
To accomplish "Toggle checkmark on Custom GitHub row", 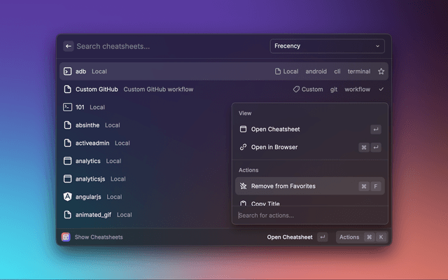I will click(x=381, y=90).
